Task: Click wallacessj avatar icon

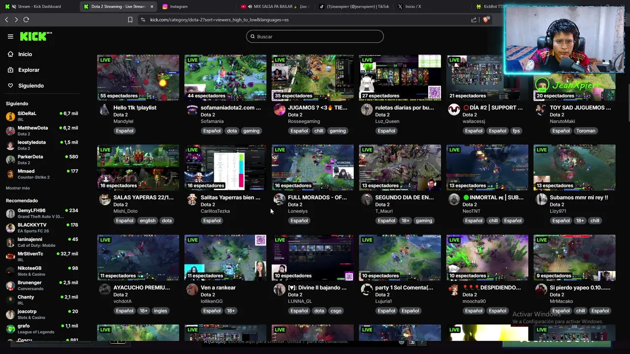Action: [454, 109]
